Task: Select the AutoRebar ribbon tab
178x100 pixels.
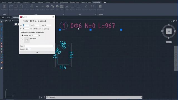Action: point(97,2)
